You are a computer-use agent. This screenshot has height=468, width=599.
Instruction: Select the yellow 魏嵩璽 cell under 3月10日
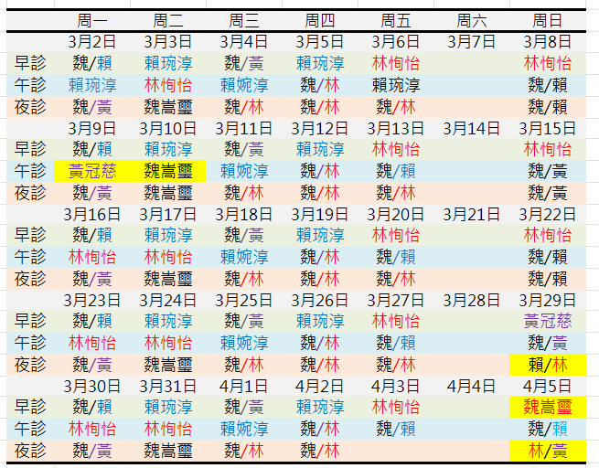click(x=168, y=171)
